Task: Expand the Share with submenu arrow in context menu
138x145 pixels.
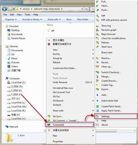Action: click(93, 111)
